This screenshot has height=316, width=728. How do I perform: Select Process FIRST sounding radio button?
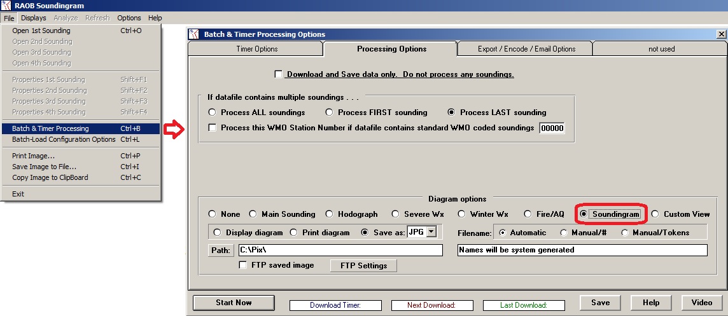point(329,113)
